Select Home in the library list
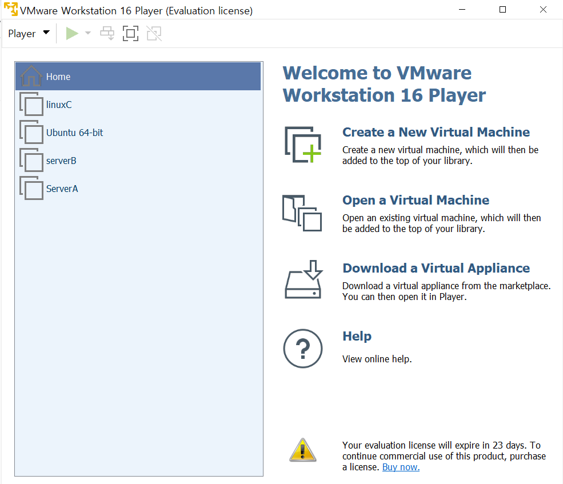This screenshot has width=563, height=484. pyautogui.click(x=138, y=76)
